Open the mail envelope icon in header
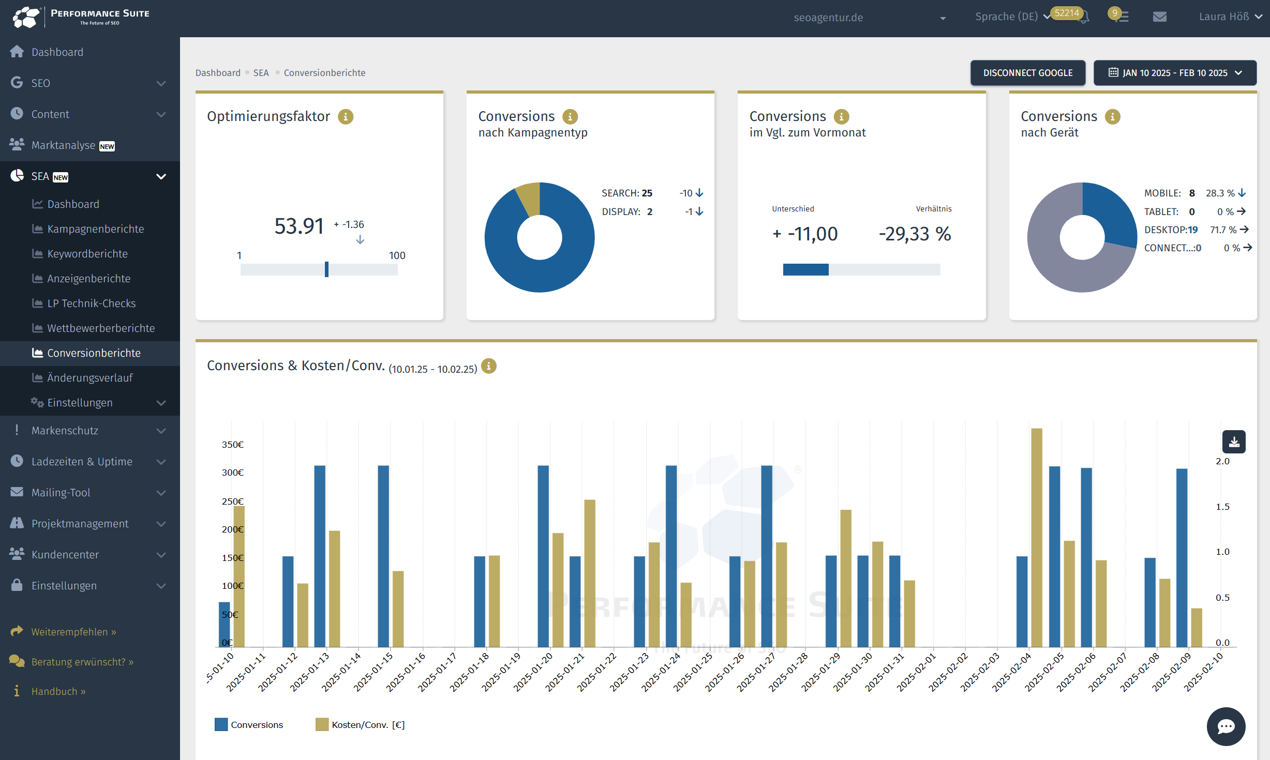 1159,17
